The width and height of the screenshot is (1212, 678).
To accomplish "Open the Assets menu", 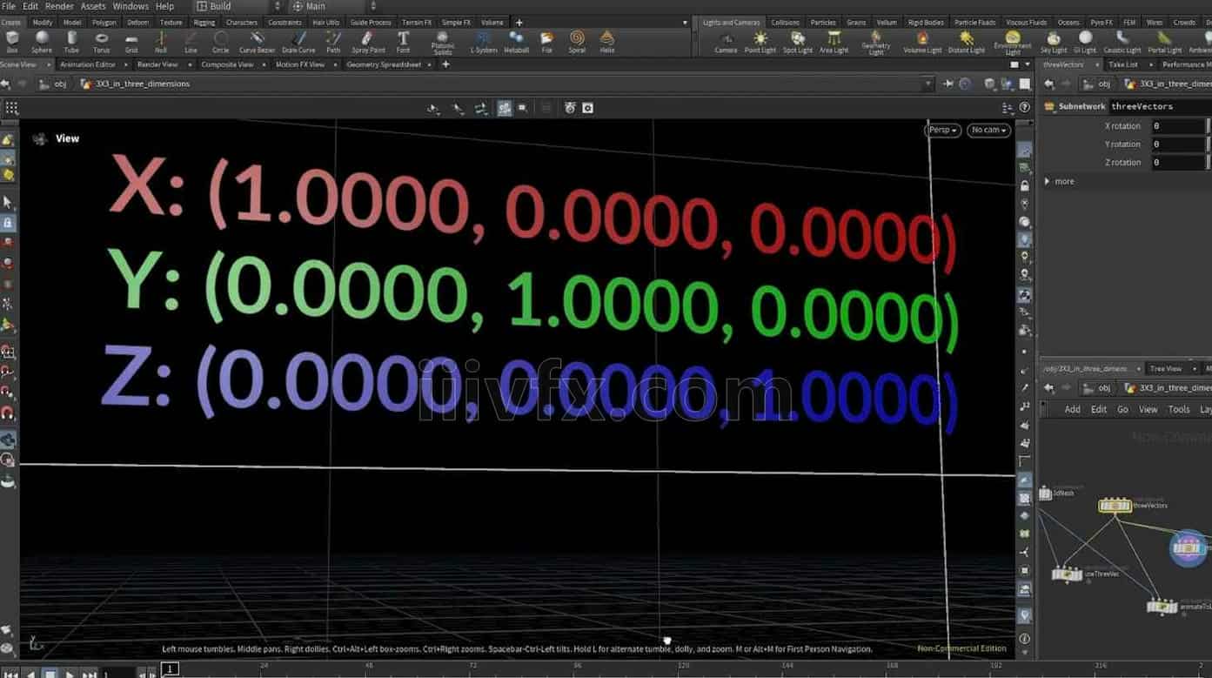I will (x=93, y=6).
